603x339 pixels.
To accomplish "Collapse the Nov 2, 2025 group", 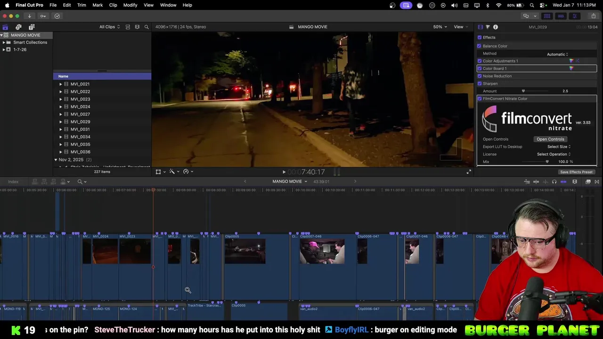I will tap(56, 160).
